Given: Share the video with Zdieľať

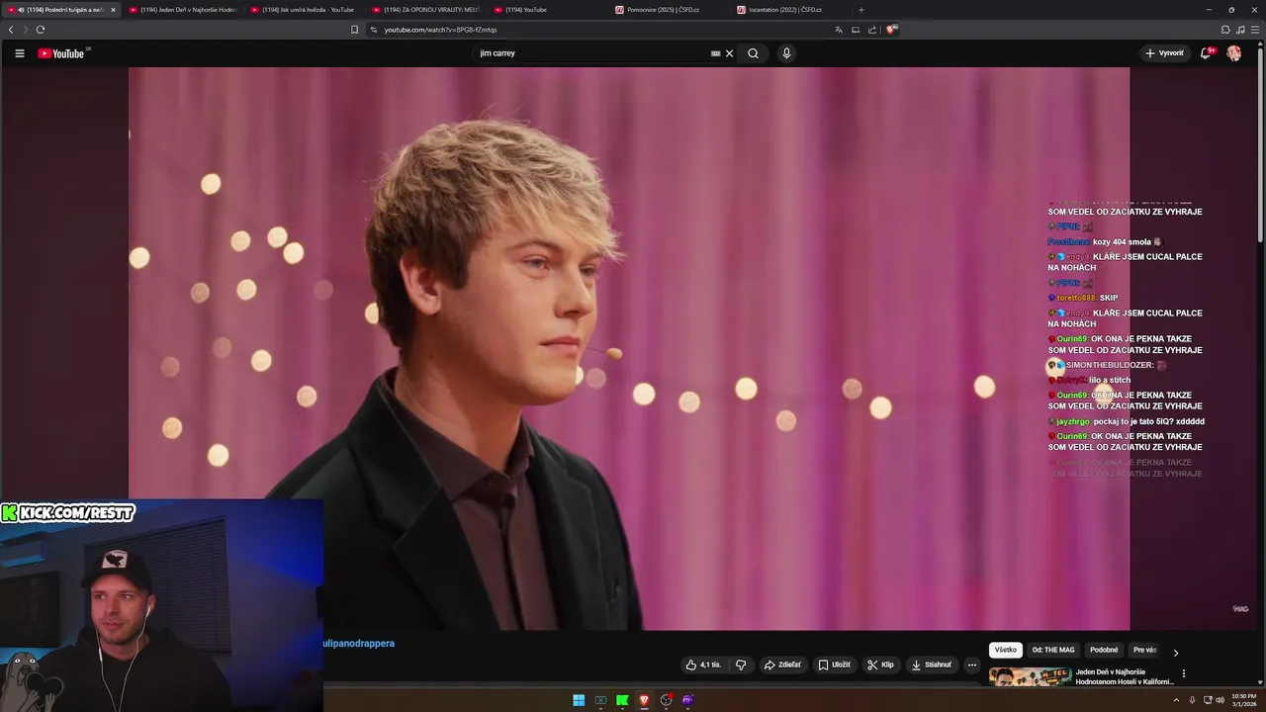Looking at the screenshot, I should pyautogui.click(x=782, y=665).
